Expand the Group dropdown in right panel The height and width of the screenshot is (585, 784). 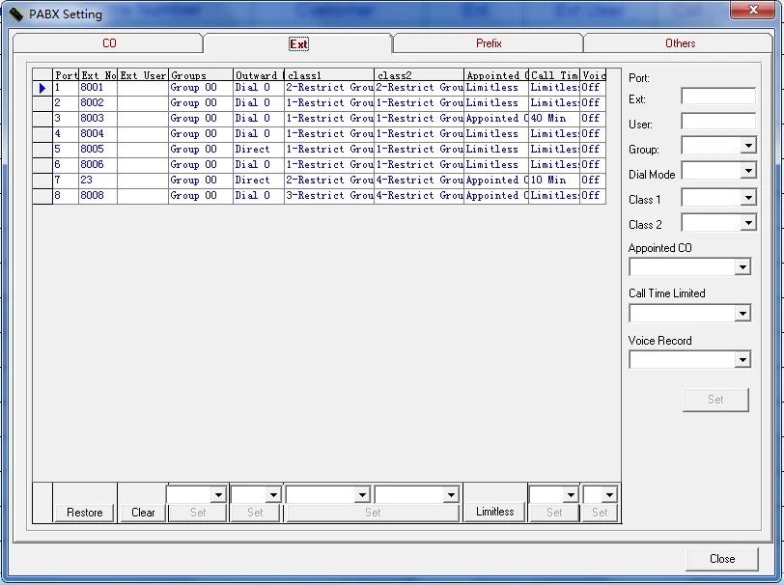tap(747, 147)
